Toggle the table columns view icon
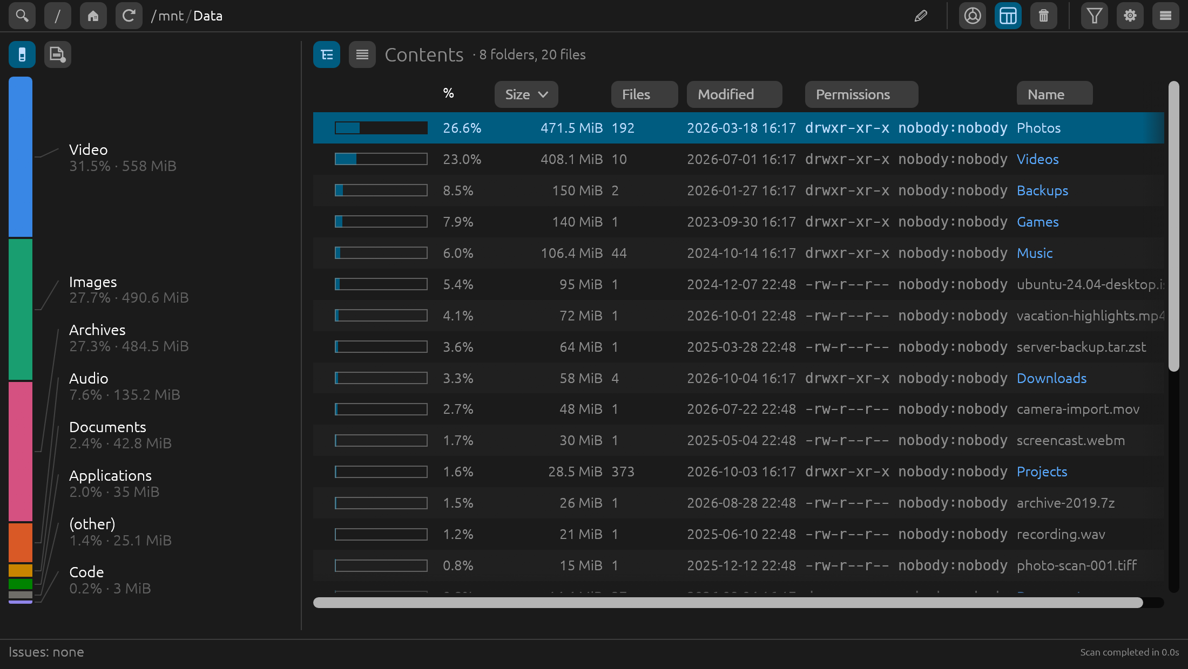This screenshot has height=669, width=1188. point(1008,16)
